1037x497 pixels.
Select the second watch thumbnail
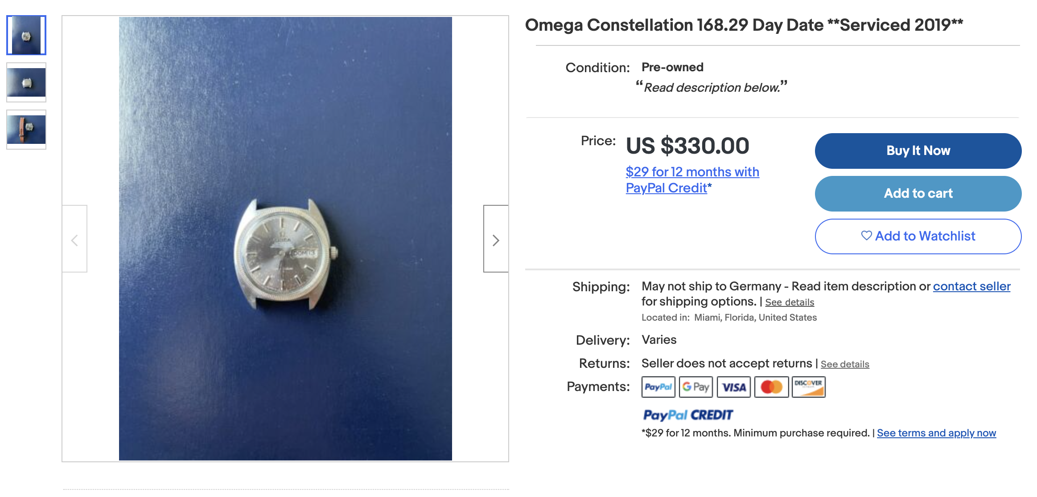26,82
